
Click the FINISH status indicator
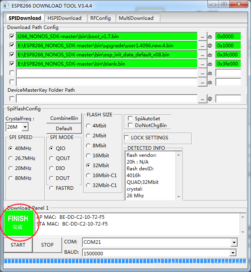[19, 223]
